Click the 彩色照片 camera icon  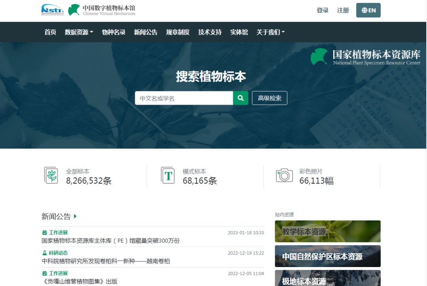(284, 175)
